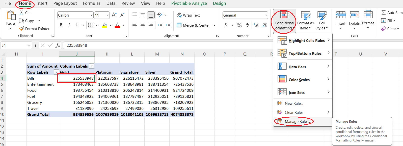Apply cell borders icon
This screenshot has height=146, width=403.
91,25
